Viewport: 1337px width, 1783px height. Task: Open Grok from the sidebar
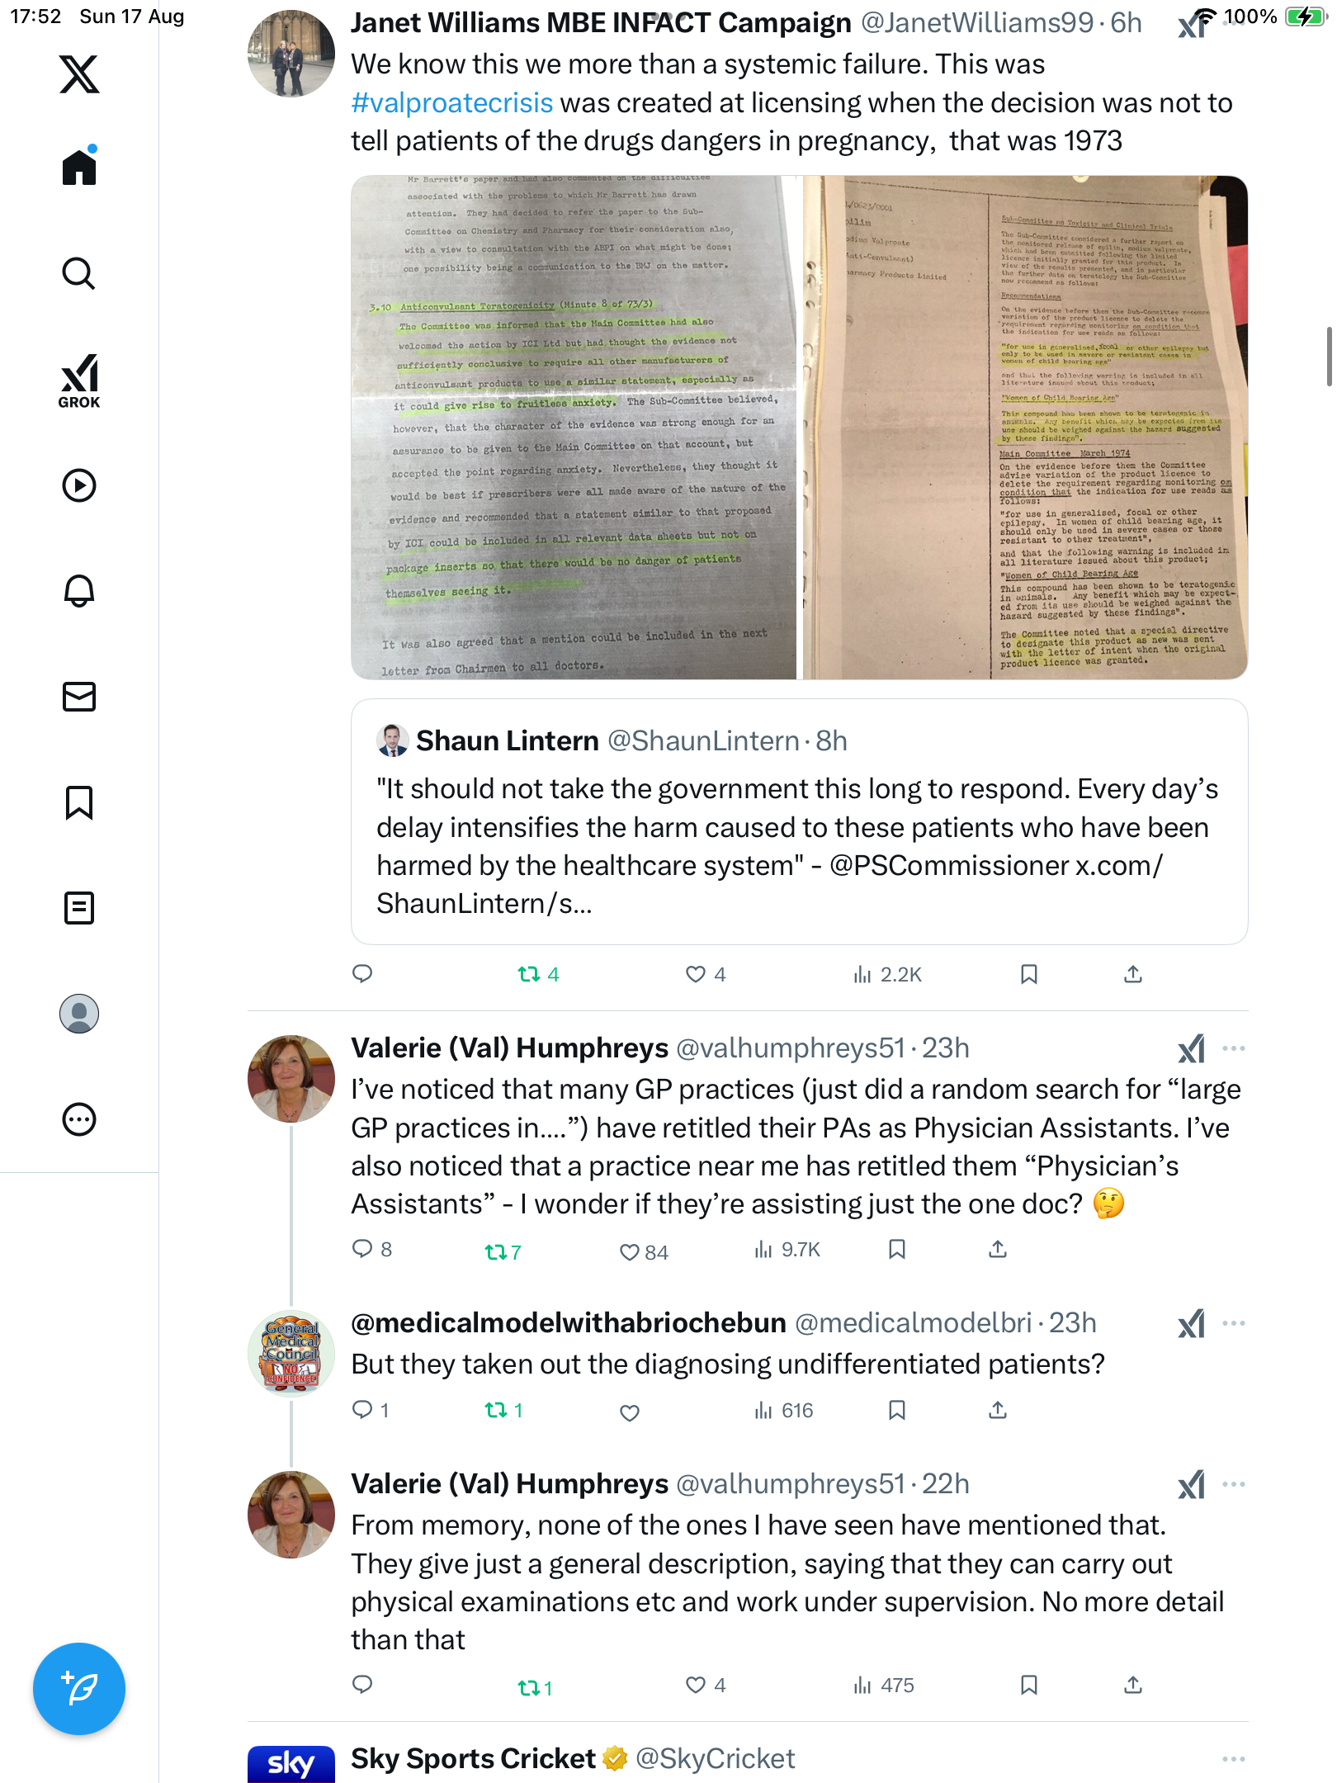[x=79, y=381]
